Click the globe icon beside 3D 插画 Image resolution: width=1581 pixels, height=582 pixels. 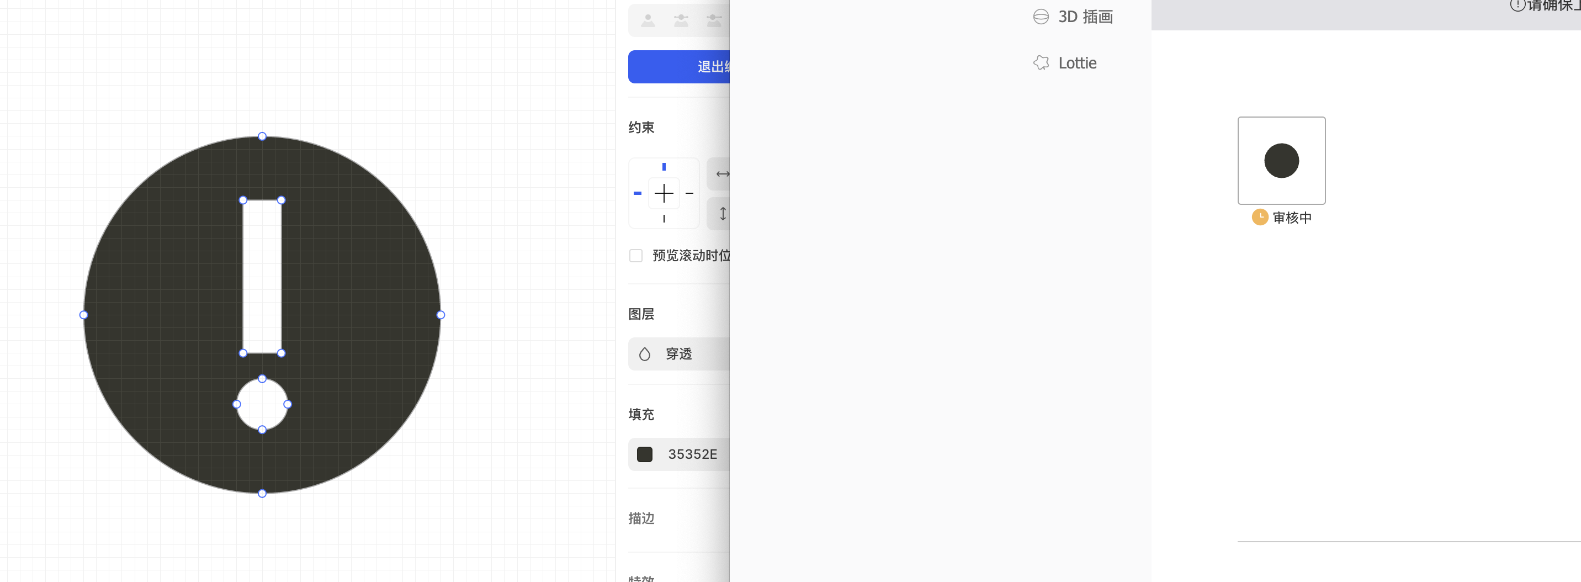(1041, 17)
